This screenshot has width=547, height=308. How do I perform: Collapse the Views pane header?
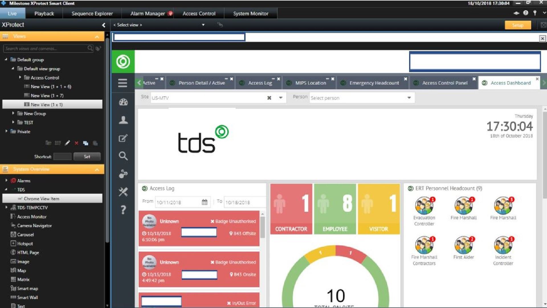[x=97, y=37]
